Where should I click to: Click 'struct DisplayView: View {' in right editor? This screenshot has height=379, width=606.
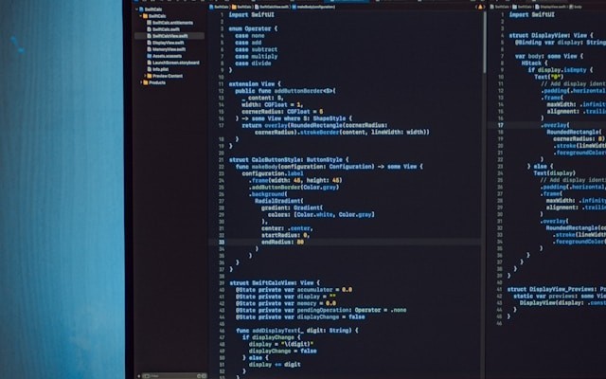pos(551,35)
